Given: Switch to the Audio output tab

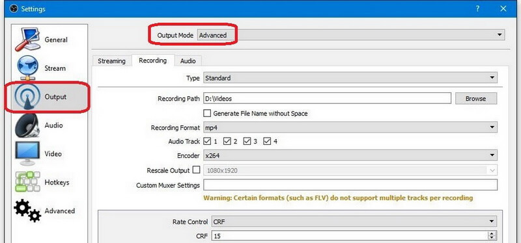Looking at the screenshot, I should pos(188,61).
